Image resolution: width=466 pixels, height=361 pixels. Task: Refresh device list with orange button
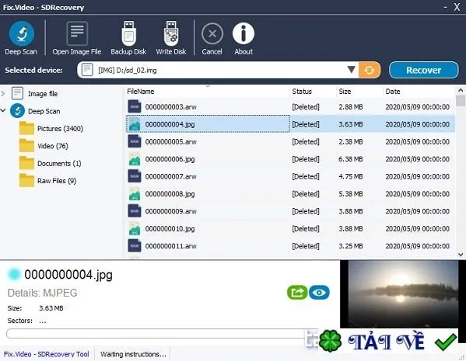point(369,71)
